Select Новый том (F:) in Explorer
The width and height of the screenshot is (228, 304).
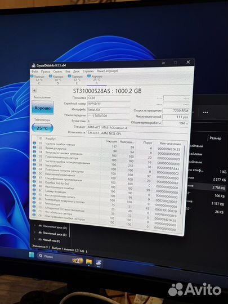tap(50, 240)
